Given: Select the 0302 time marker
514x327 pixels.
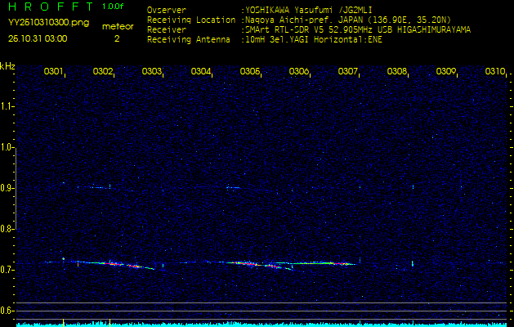Looking at the screenshot, I should pyautogui.click(x=103, y=72).
